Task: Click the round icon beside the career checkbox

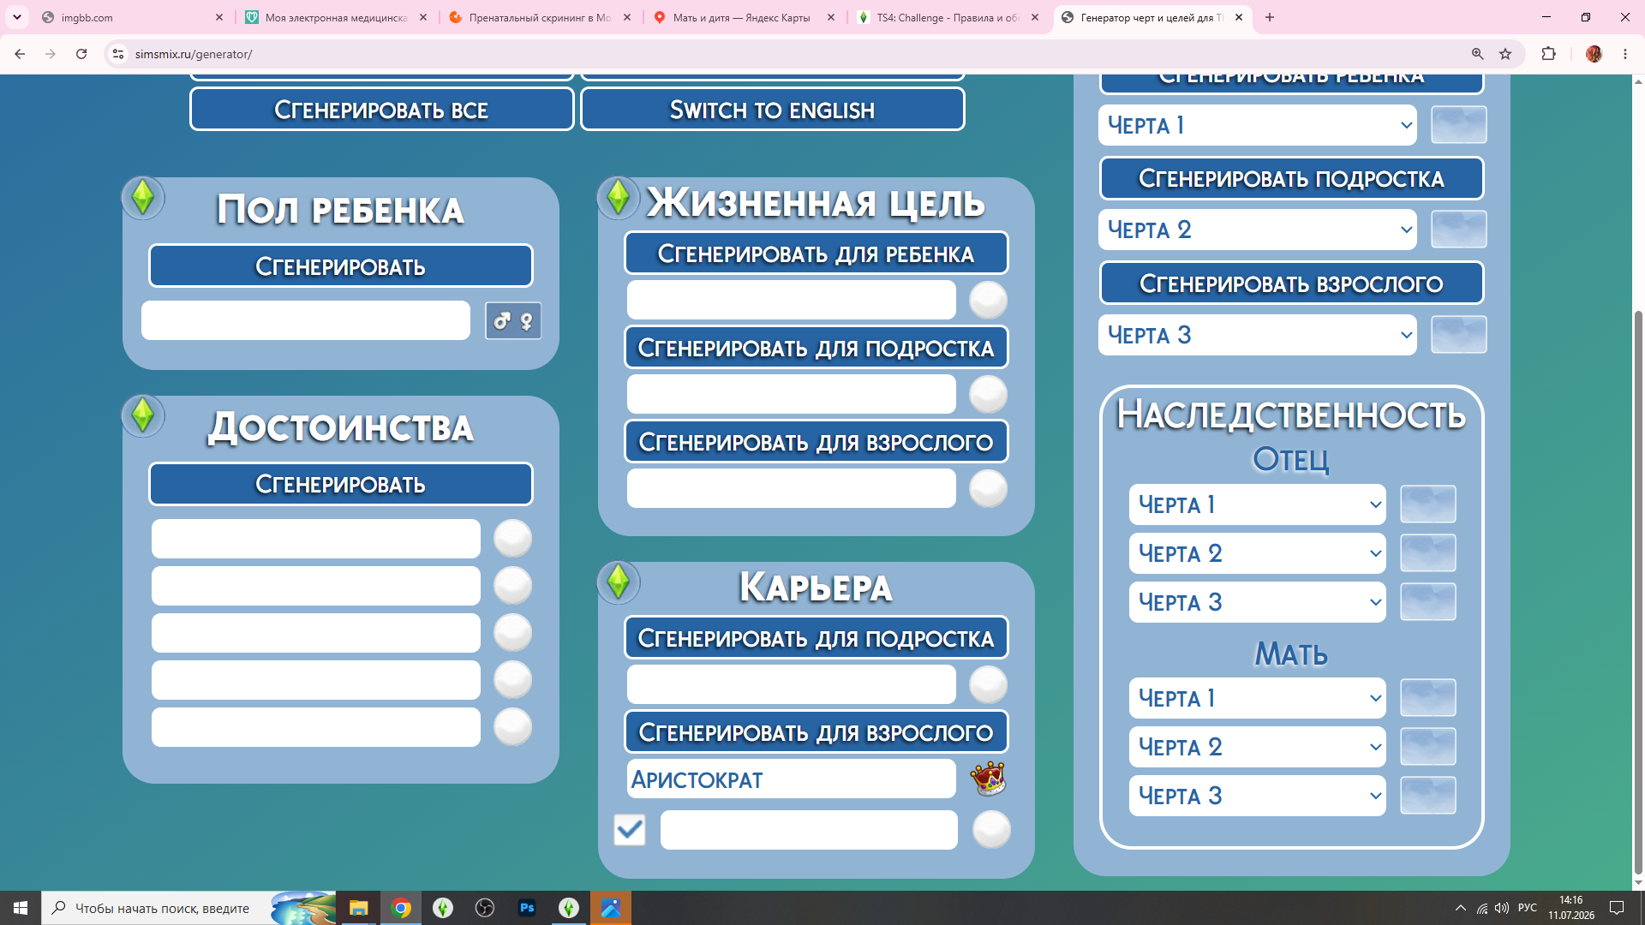Action: (x=991, y=830)
